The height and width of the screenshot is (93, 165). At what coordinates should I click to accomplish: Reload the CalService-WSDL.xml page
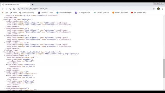coord(10,9)
